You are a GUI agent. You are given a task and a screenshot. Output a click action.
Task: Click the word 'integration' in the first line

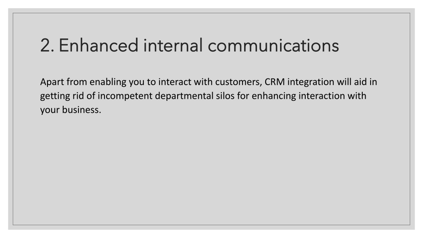tap(311, 82)
